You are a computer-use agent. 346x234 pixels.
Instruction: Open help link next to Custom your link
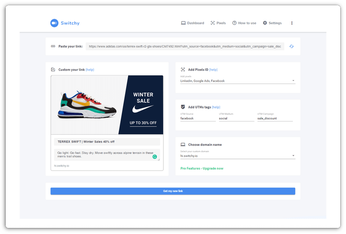(90, 70)
